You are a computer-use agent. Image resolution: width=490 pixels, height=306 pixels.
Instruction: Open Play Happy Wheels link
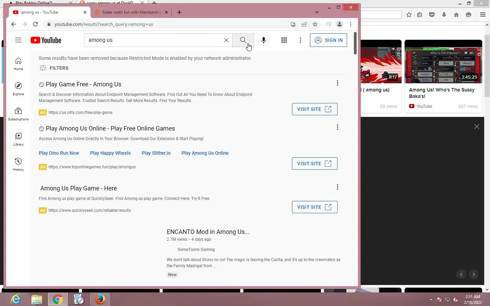click(x=110, y=153)
